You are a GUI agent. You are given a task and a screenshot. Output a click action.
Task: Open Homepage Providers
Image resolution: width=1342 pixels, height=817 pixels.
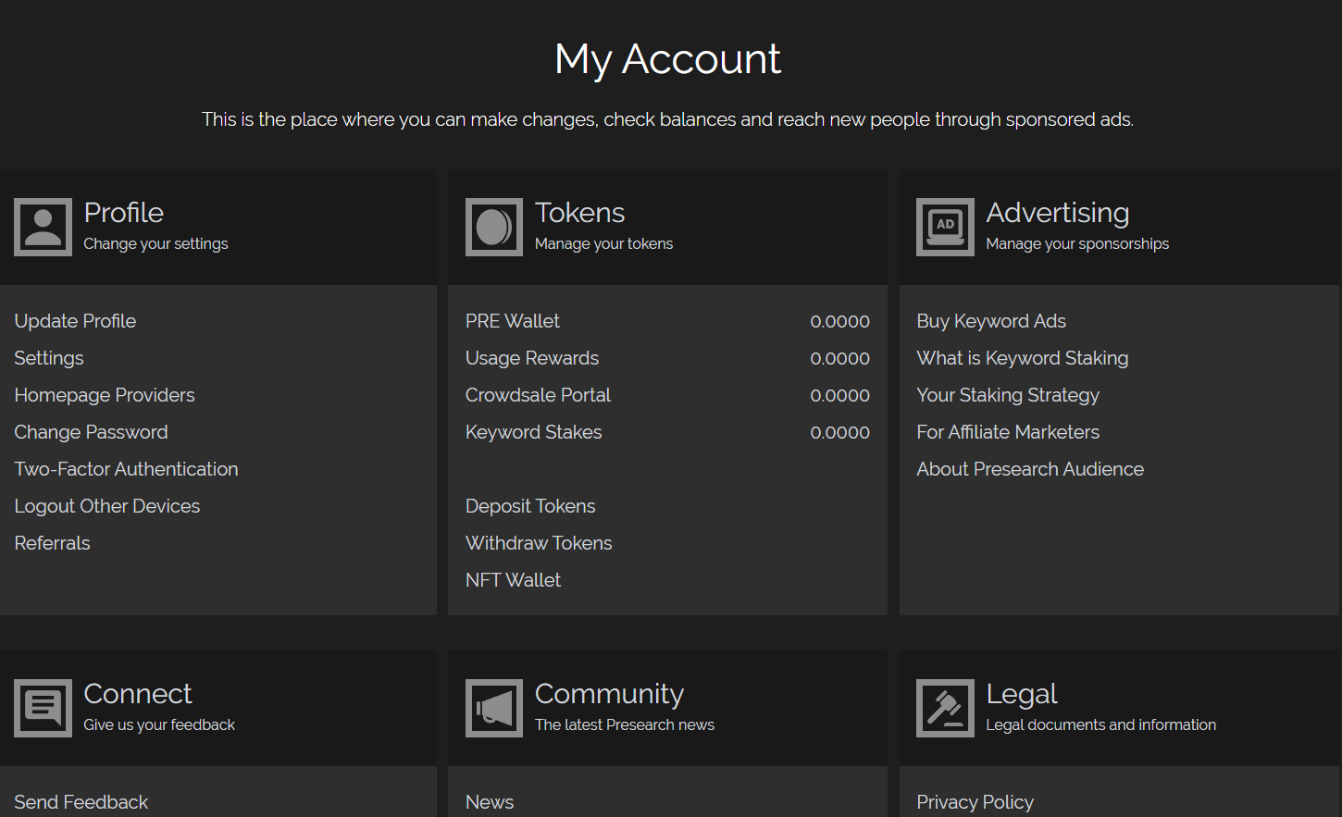coord(105,395)
